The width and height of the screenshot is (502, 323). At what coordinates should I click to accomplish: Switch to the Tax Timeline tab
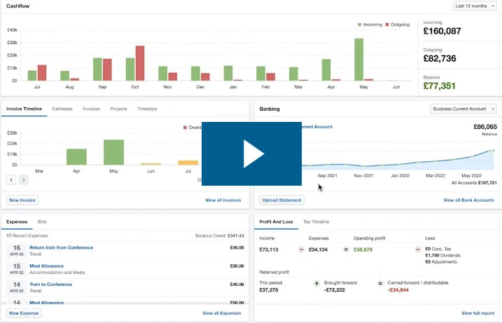(316, 221)
